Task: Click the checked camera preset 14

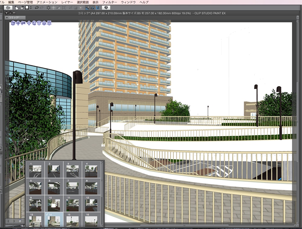Action: click(x=54, y=220)
